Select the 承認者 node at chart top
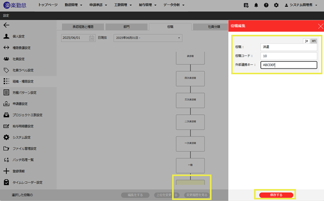The width and height of the screenshot is (324, 201). (x=190, y=58)
